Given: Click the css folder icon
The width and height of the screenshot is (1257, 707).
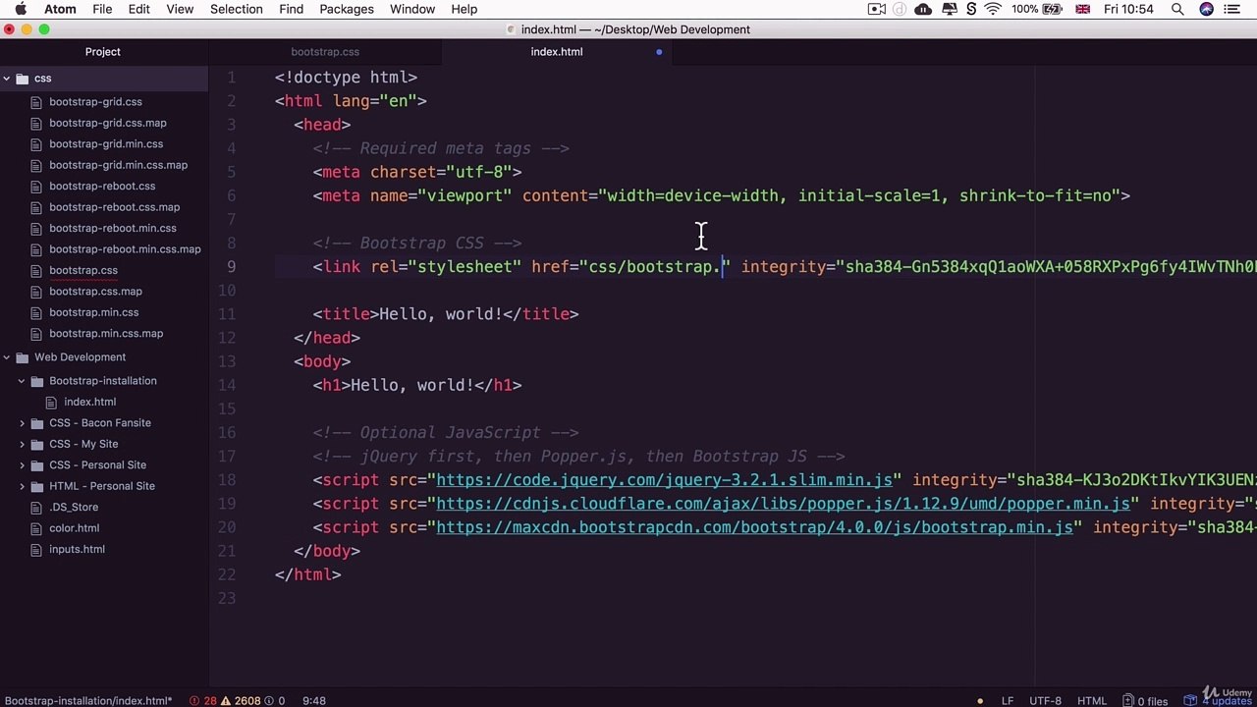Looking at the screenshot, I should pyautogui.click(x=23, y=79).
